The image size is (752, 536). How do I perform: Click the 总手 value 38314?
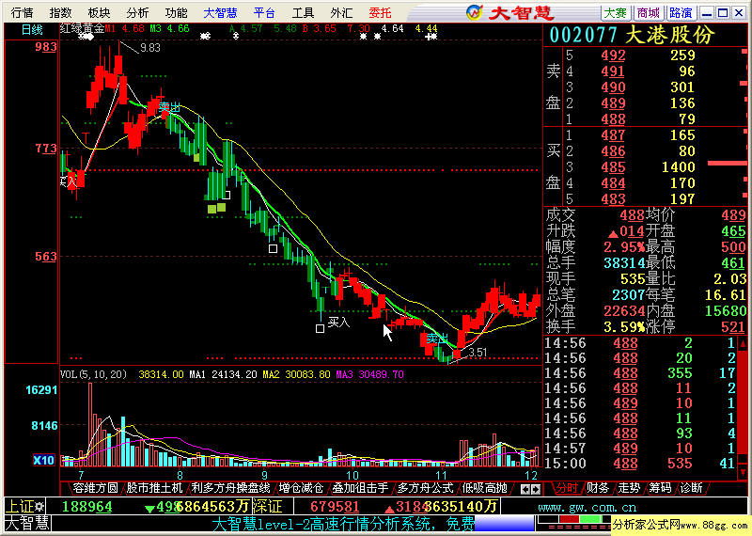tap(624, 263)
